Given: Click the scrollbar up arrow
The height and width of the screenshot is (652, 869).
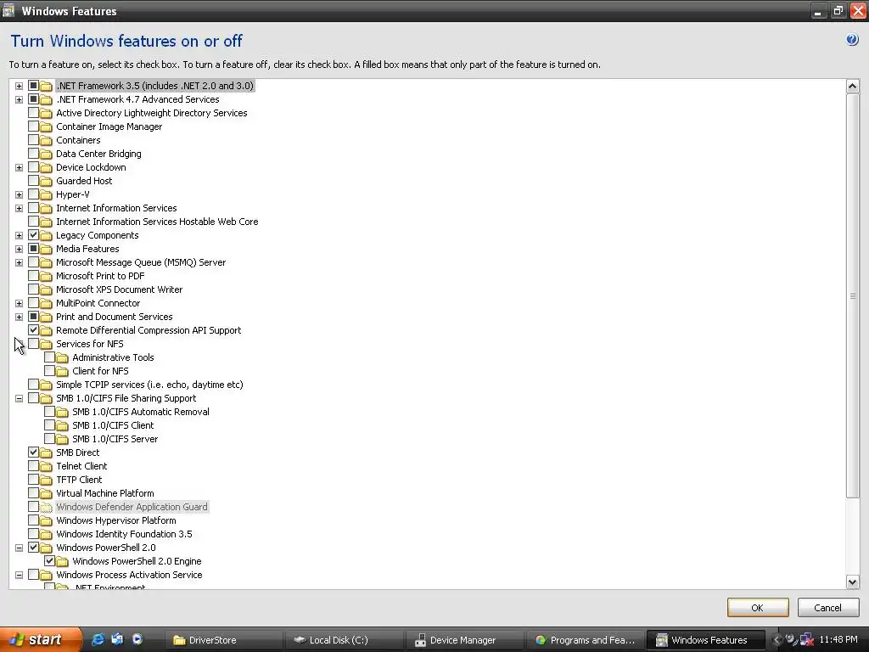Looking at the screenshot, I should (x=852, y=86).
